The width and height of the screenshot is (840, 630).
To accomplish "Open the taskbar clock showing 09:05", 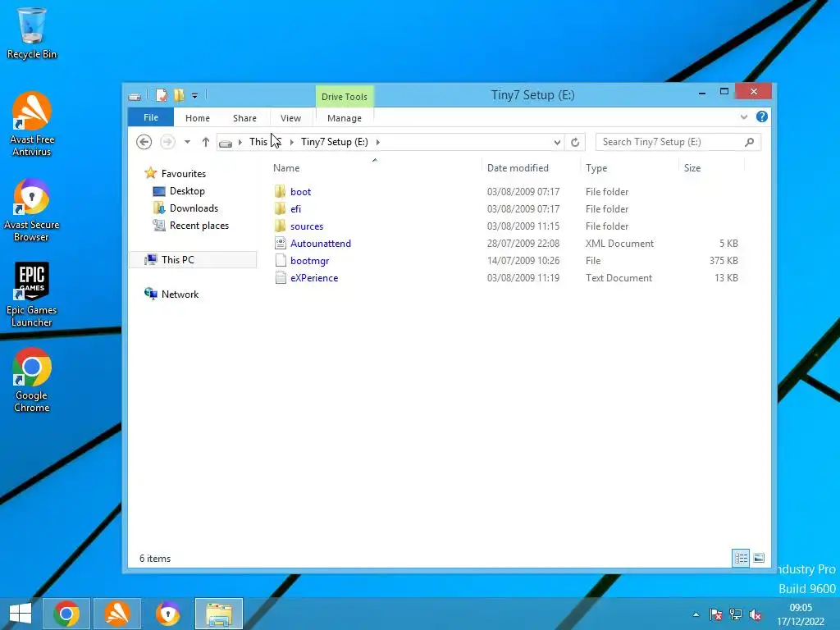I will tap(801, 614).
